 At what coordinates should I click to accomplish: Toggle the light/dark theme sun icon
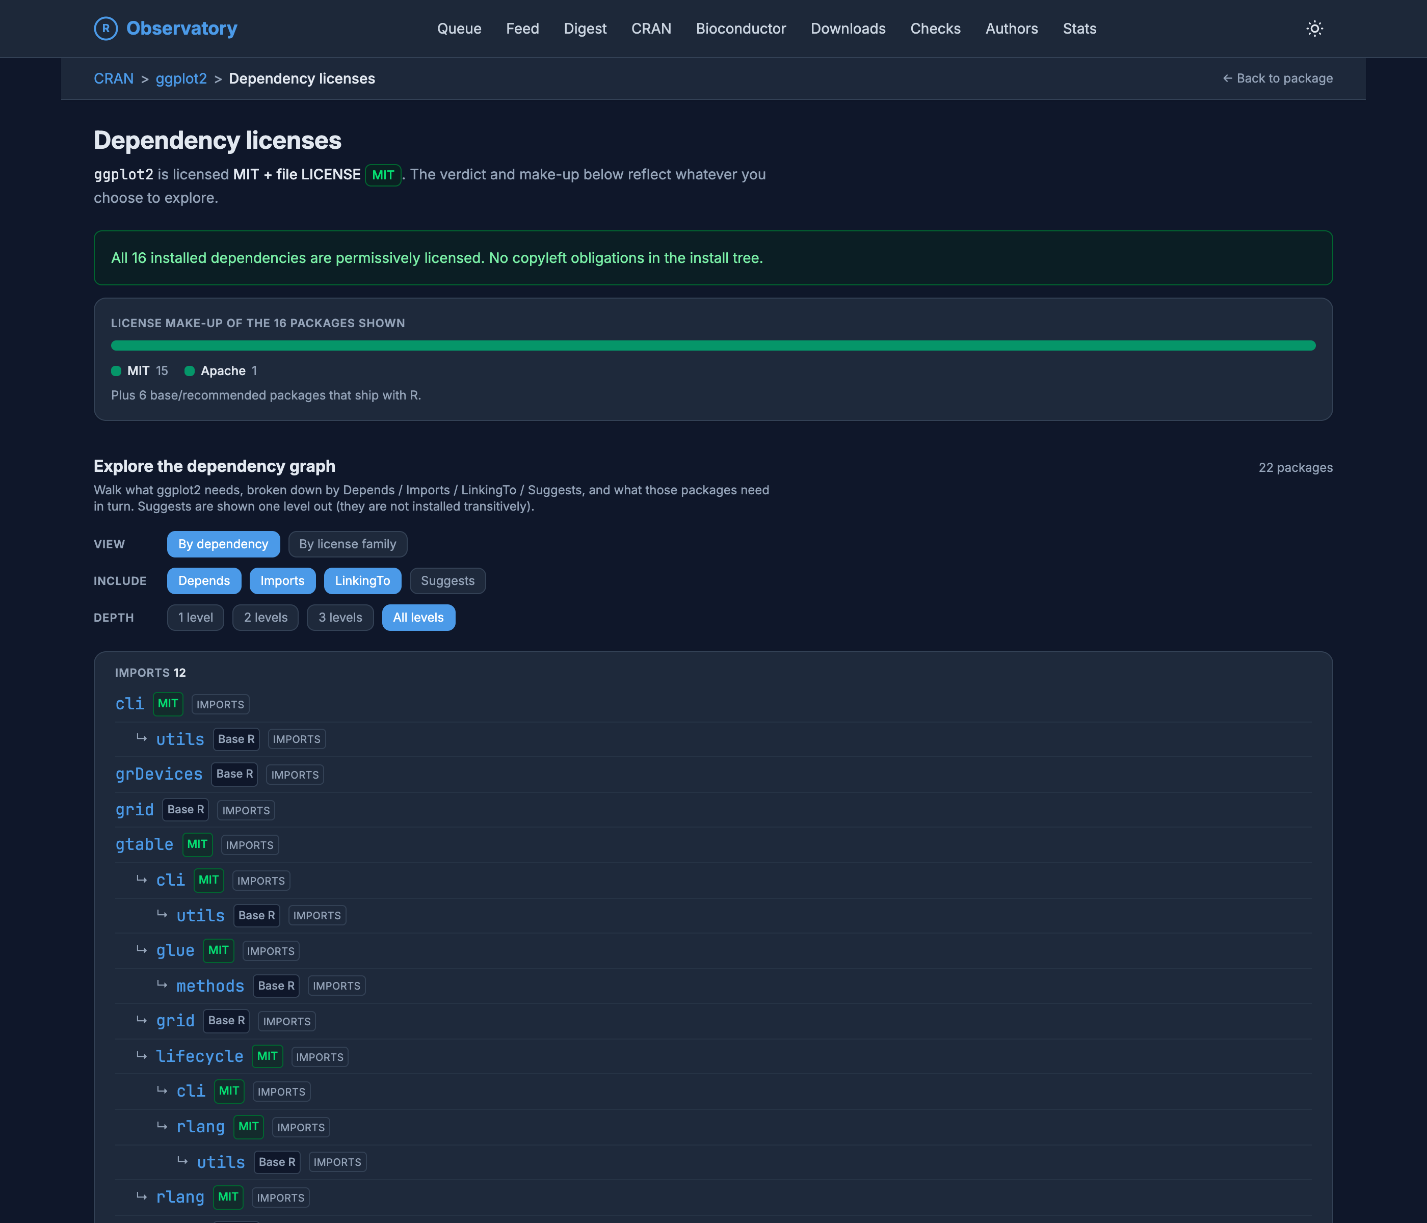1314,28
